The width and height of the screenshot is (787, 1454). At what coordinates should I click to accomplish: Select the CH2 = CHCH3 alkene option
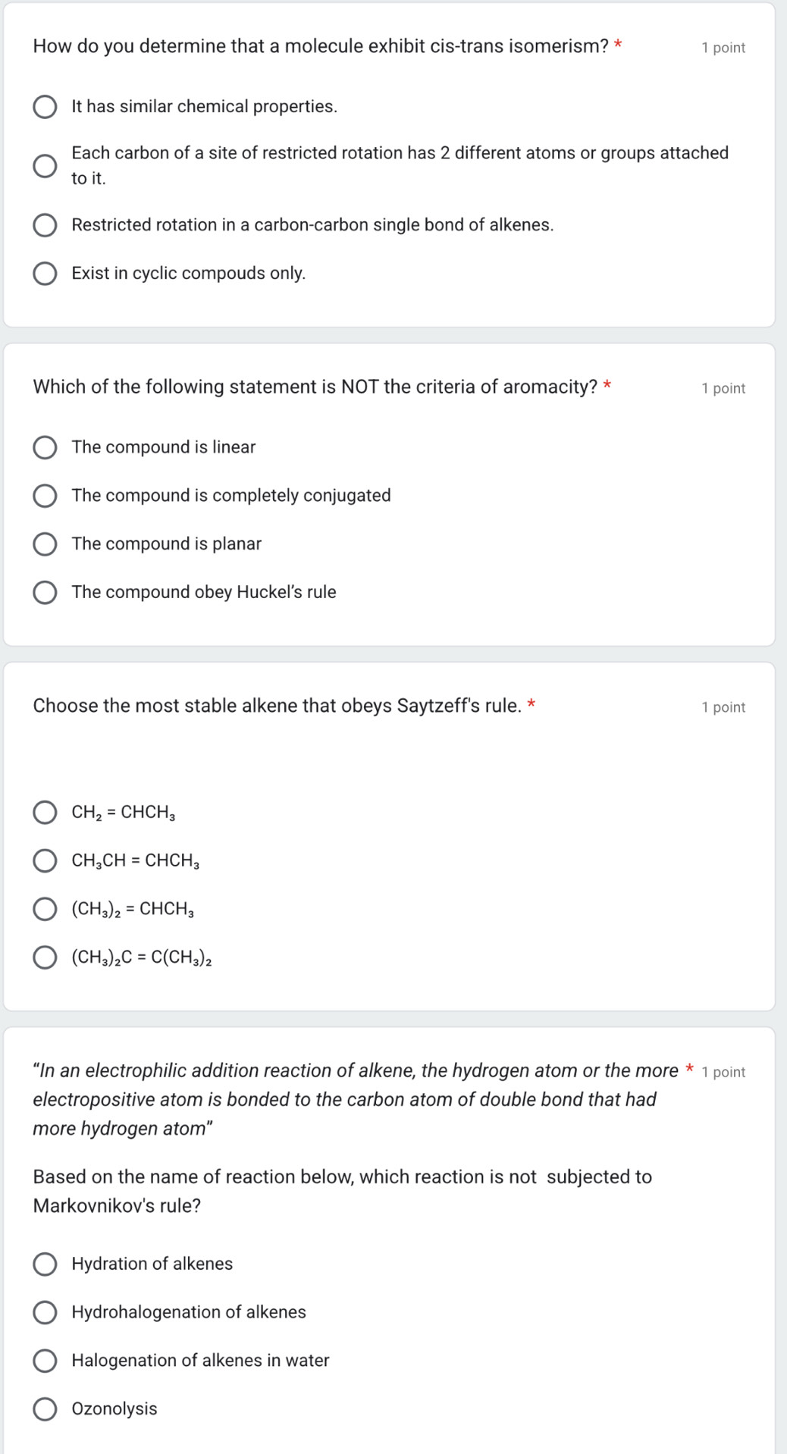pos(45,813)
